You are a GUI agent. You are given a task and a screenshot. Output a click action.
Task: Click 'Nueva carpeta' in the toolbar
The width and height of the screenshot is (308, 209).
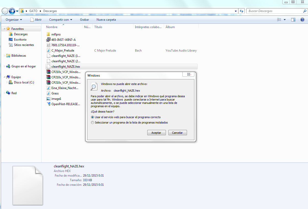click(x=106, y=20)
